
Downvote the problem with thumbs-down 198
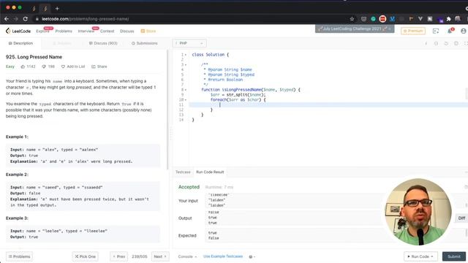coord(48,66)
